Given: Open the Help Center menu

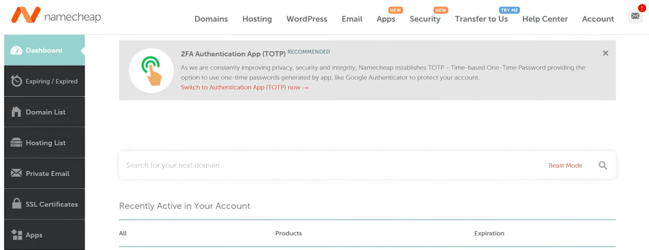Looking at the screenshot, I should pos(545,19).
